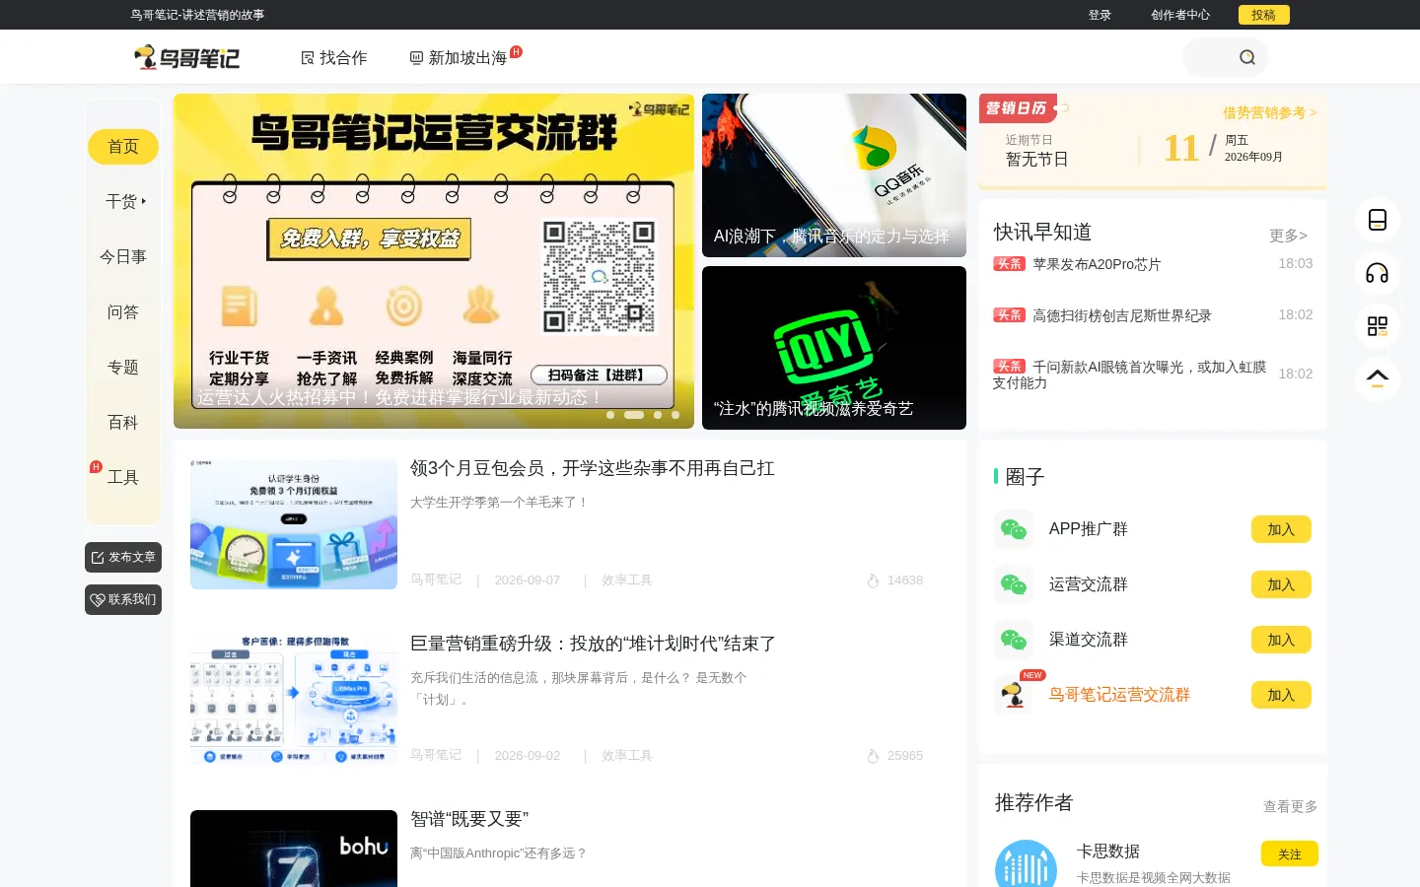
Task: Open 借势营销参考 link with arrow
Action: pos(1270,113)
